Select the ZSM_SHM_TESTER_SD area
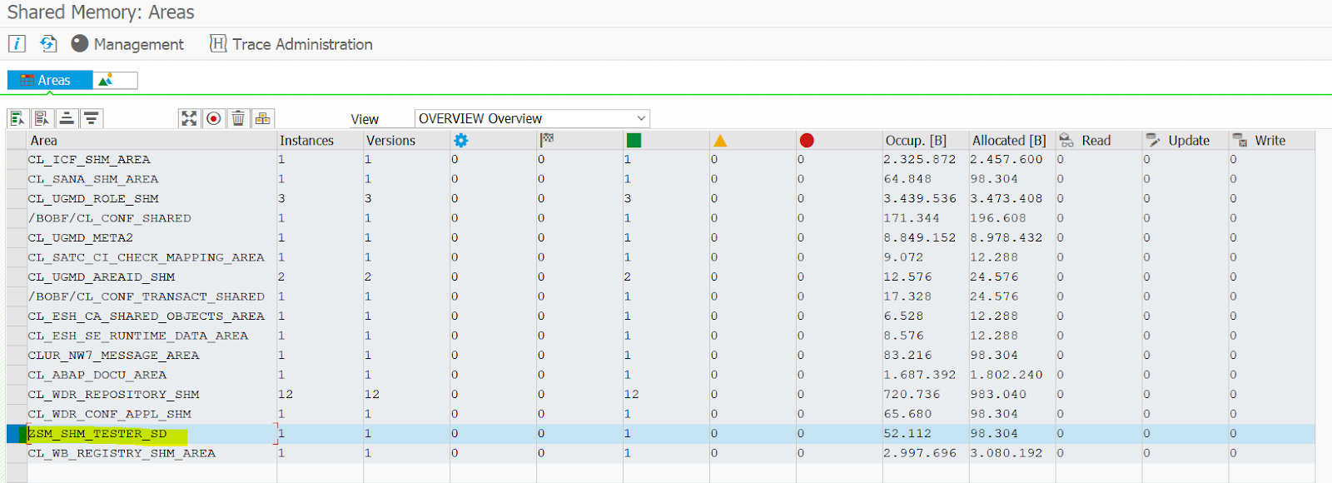The image size is (1332, 483). pyautogui.click(x=97, y=434)
